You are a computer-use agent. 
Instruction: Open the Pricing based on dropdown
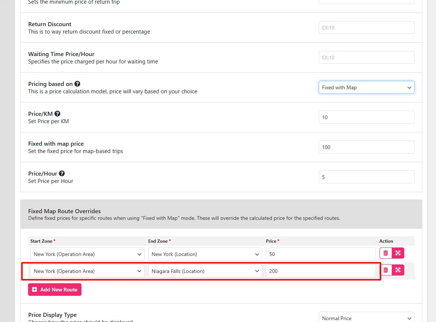[x=366, y=87]
